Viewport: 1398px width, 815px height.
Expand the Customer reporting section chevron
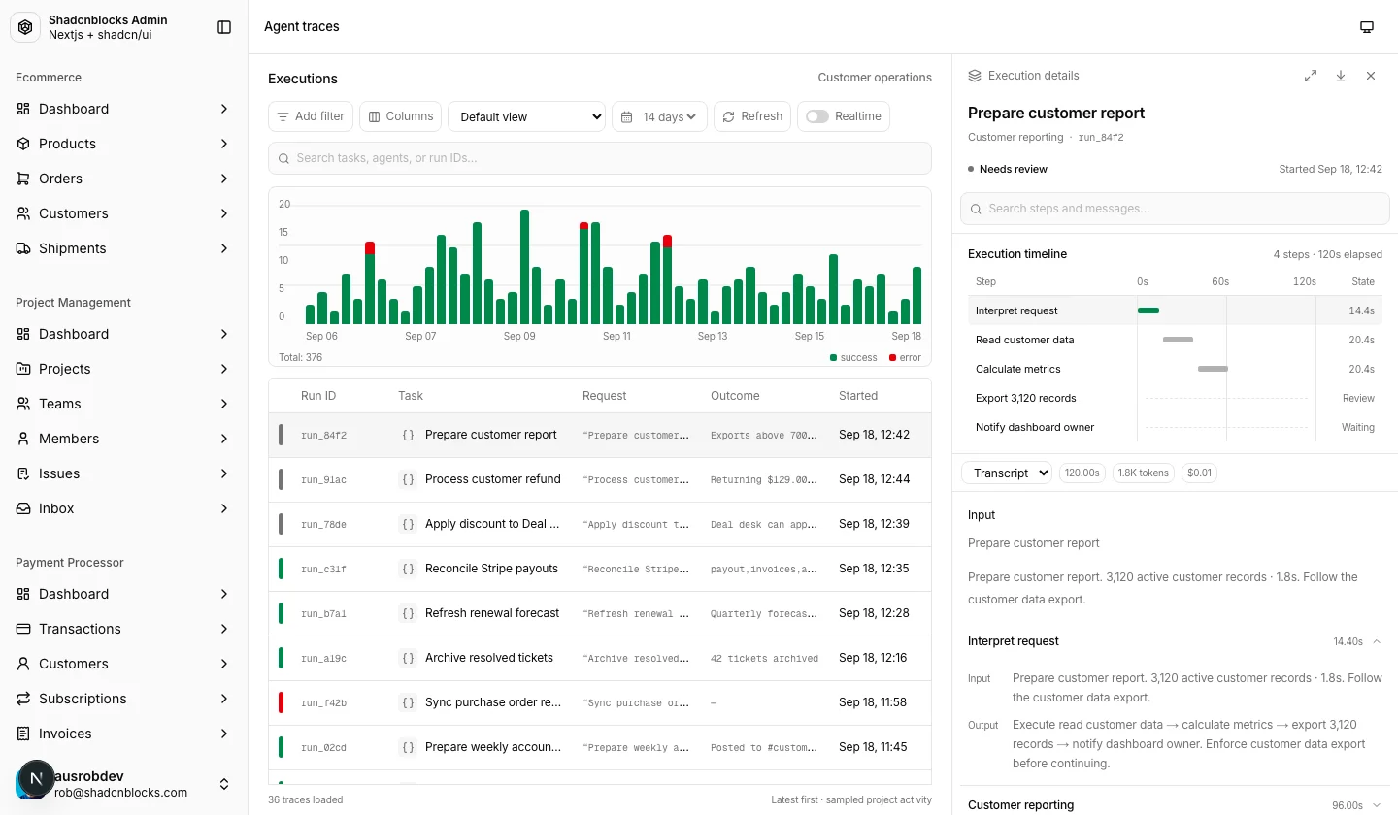click(x=1377, y=805)
